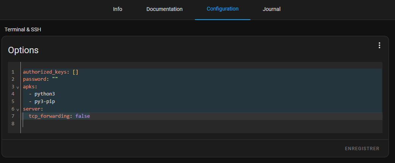The width and height of the screenshot is (395, 163).
Task: Open the Info tab
Action: [118, 9]
